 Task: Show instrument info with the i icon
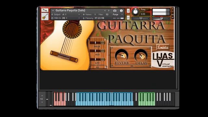(x=121, y=11)
